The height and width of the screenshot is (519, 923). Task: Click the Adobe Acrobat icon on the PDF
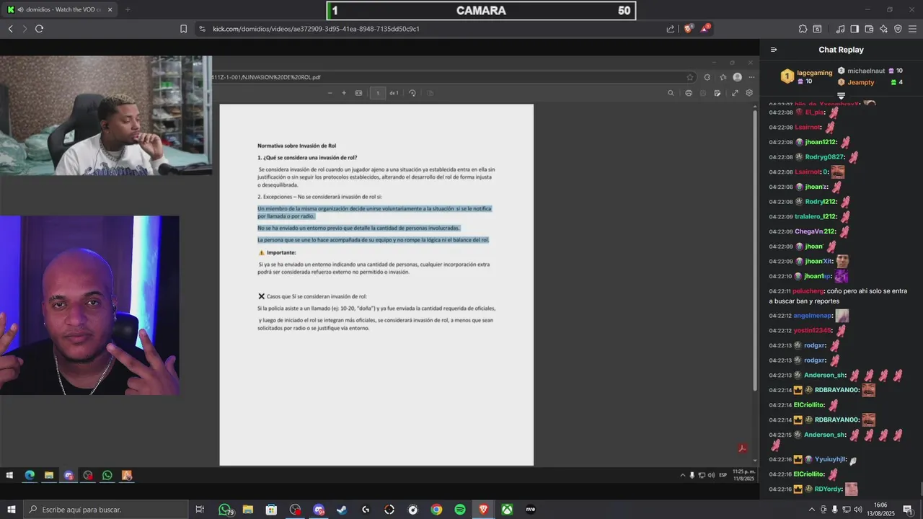742,449
